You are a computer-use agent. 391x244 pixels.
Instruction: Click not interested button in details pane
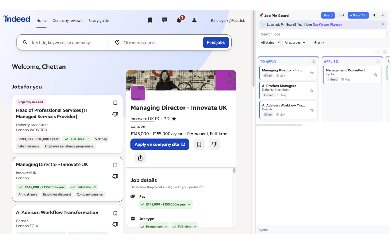click(x=214, y=144)
